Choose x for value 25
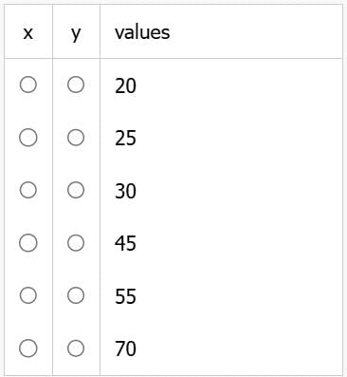Image resolution: width=347 pixels, height=377 pixels. tap(28, 138)
